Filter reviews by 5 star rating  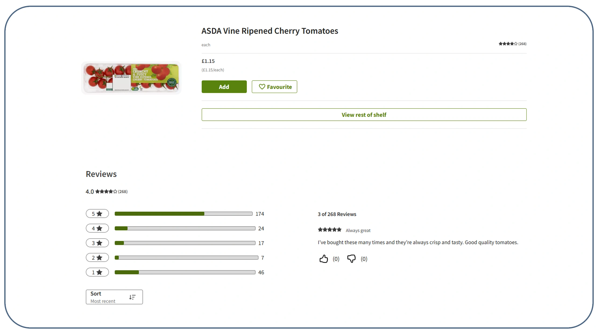(97, 214)
